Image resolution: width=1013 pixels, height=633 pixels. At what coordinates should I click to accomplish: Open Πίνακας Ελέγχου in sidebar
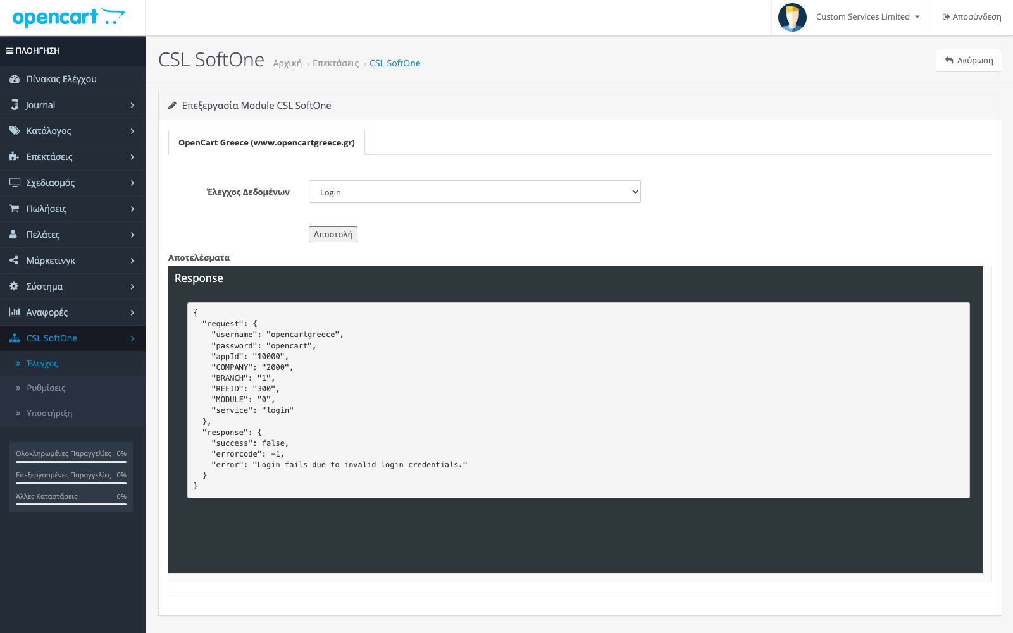pos(73,79)
